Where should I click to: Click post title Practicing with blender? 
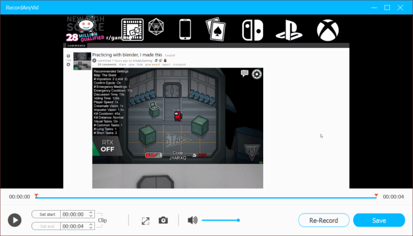point(127,55)
